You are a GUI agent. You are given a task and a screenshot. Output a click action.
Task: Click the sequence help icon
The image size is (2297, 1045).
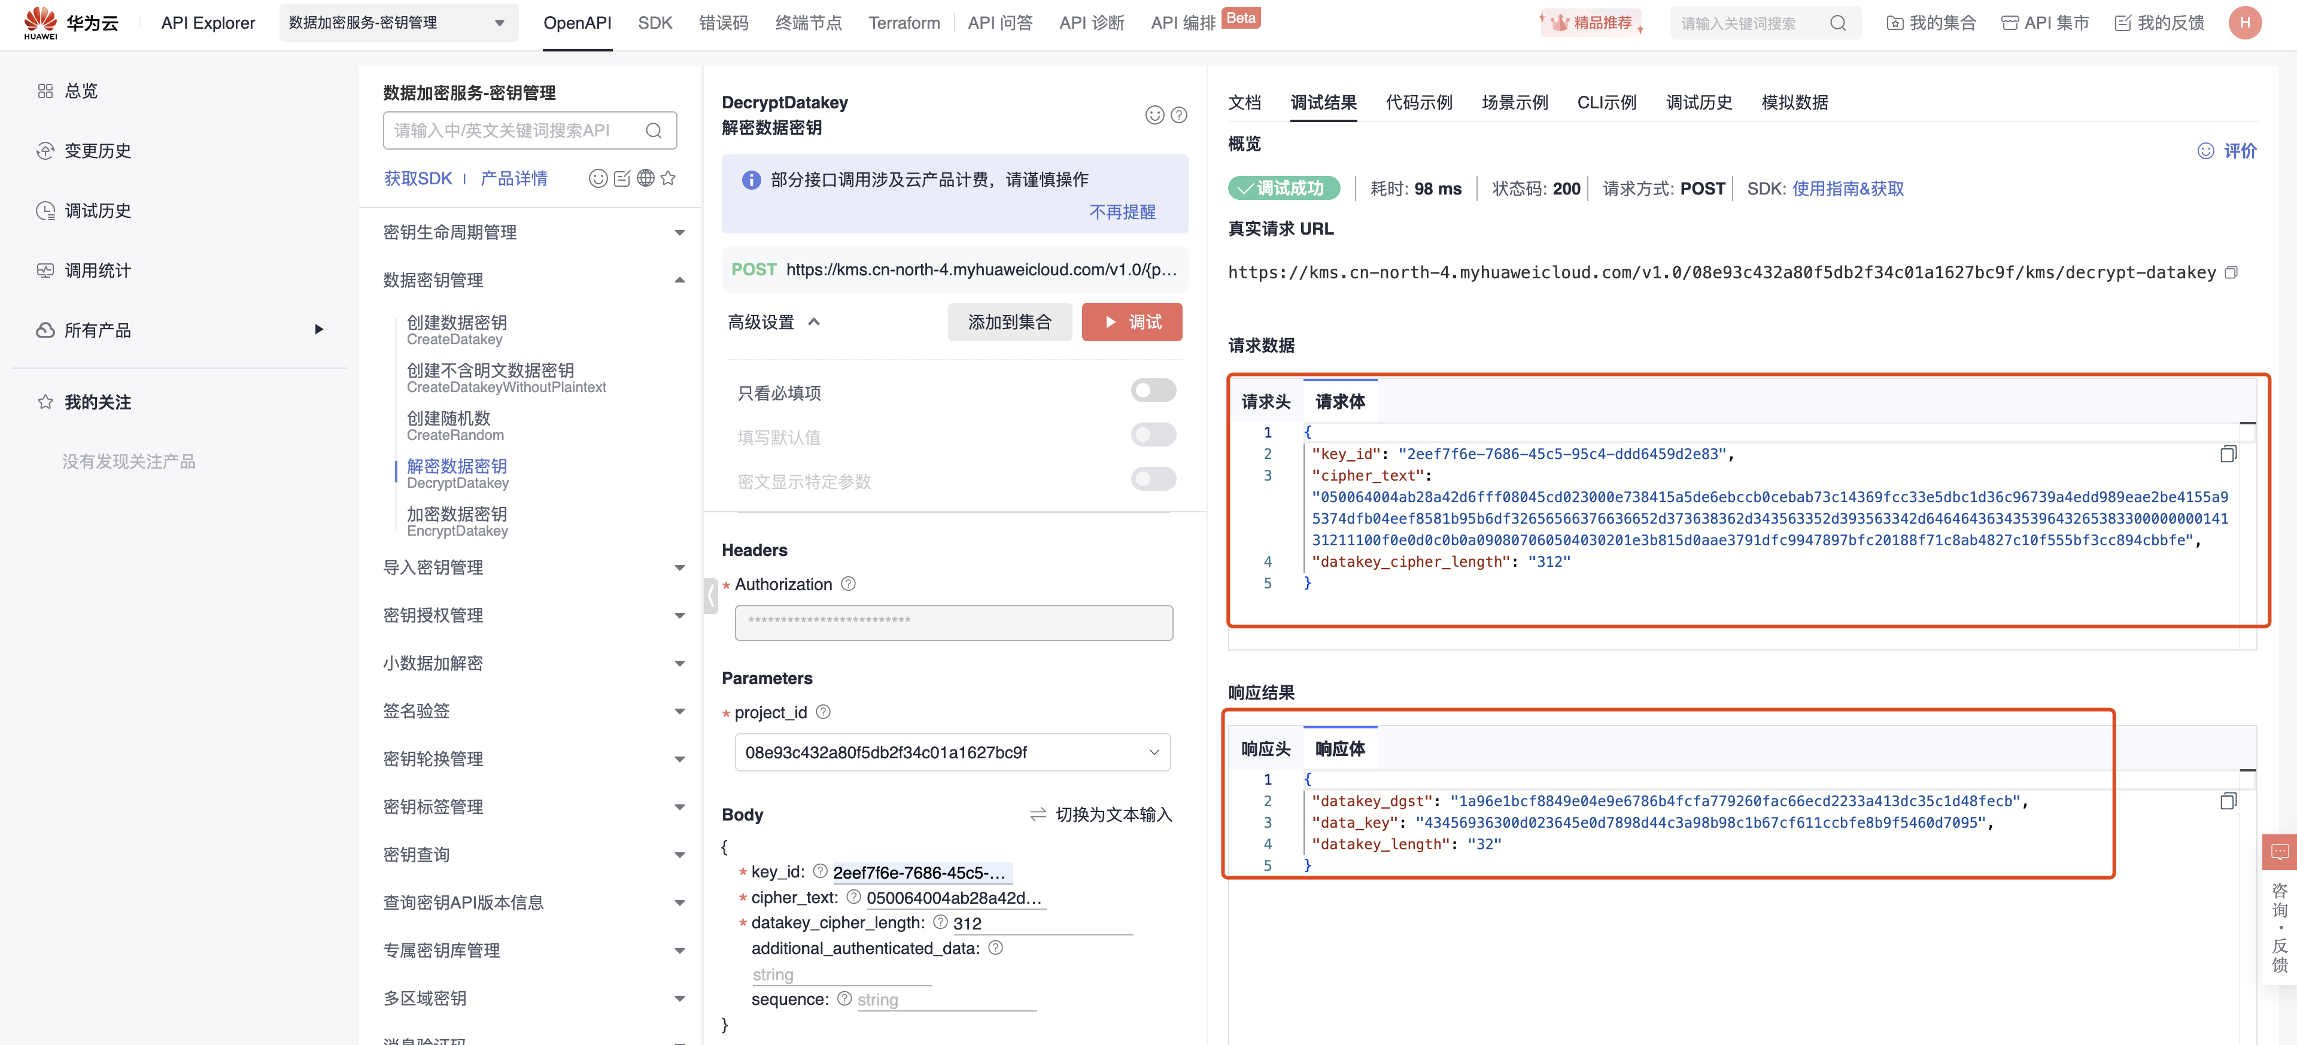coord(843,999)
